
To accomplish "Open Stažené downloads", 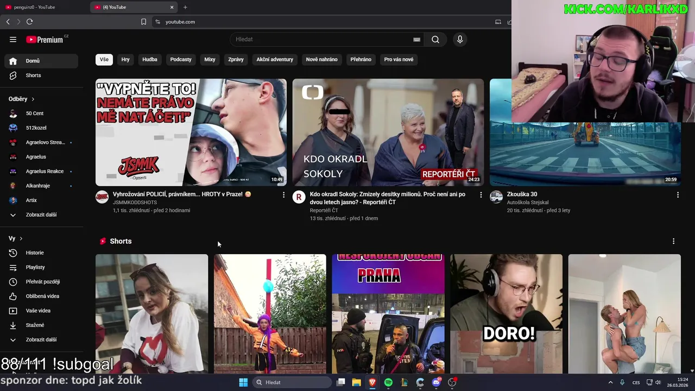I will [41, 325].
